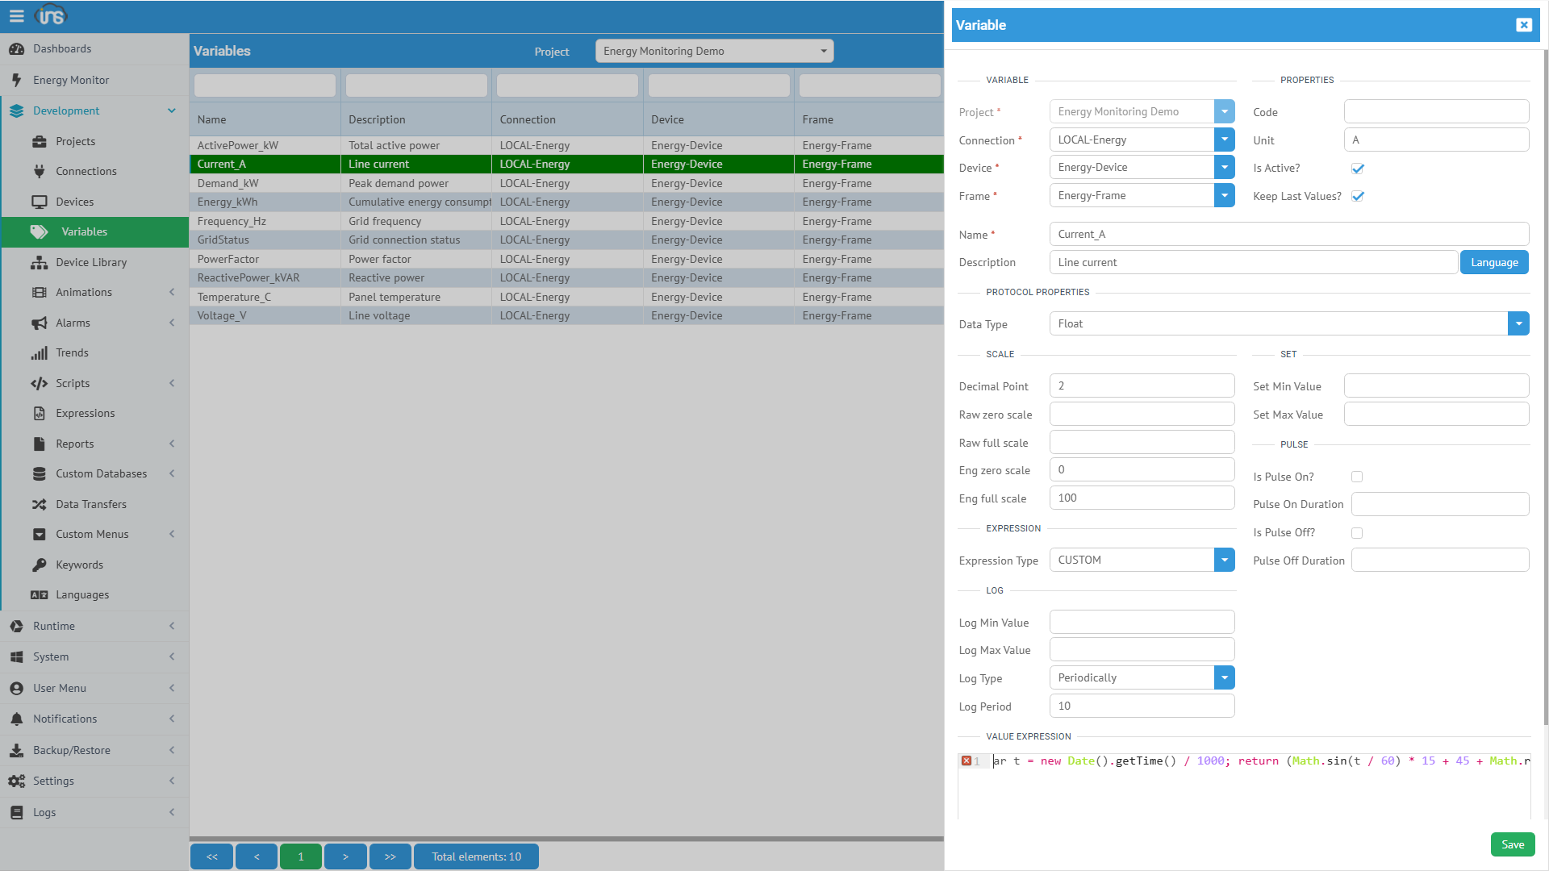Click the Connections plug icon
This screenshot has height=871, width=1549.
click(39, 171)
